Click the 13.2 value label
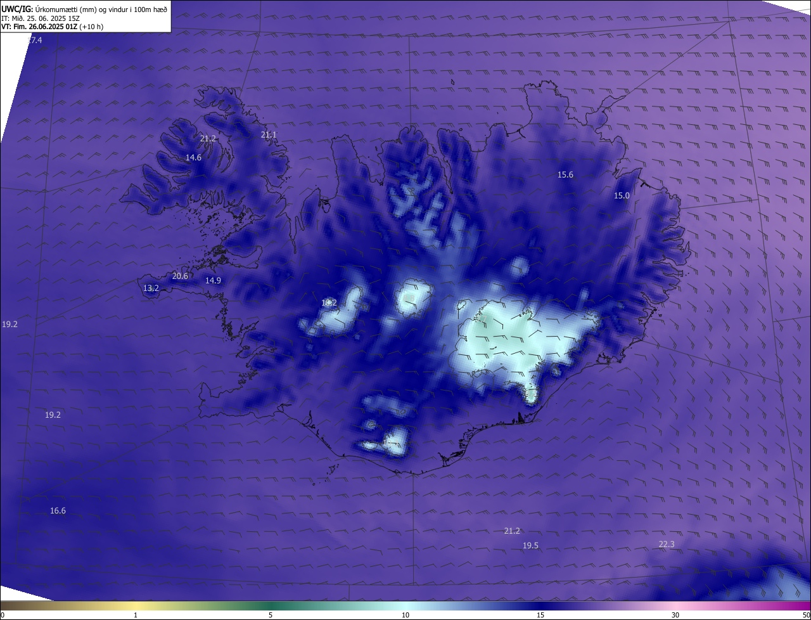Screen dimensions: 811x620 point(151,288)
